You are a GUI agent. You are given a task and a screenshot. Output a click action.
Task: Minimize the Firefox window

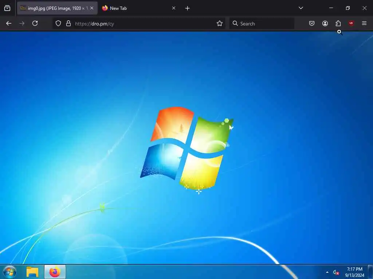pos(331,8)
